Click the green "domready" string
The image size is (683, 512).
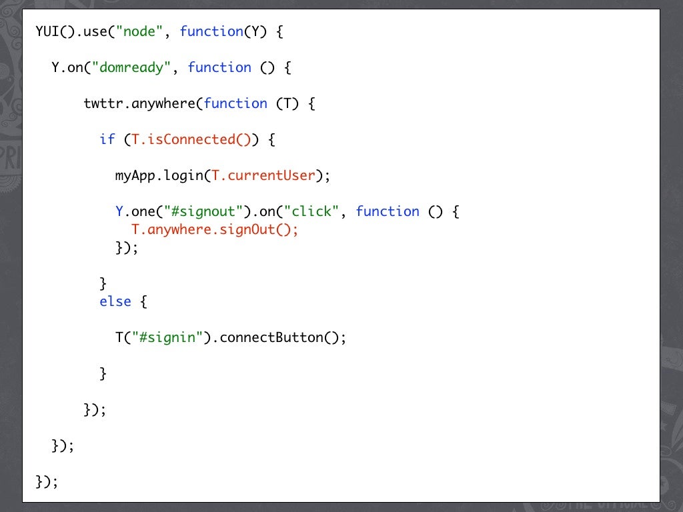131,68
